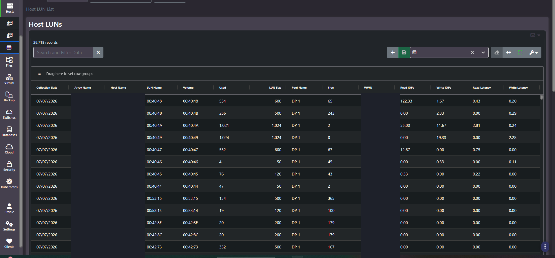This screenshot has width=555, height=258.
Task: Select Read Latency value 2.81
Action: (477, 125)
